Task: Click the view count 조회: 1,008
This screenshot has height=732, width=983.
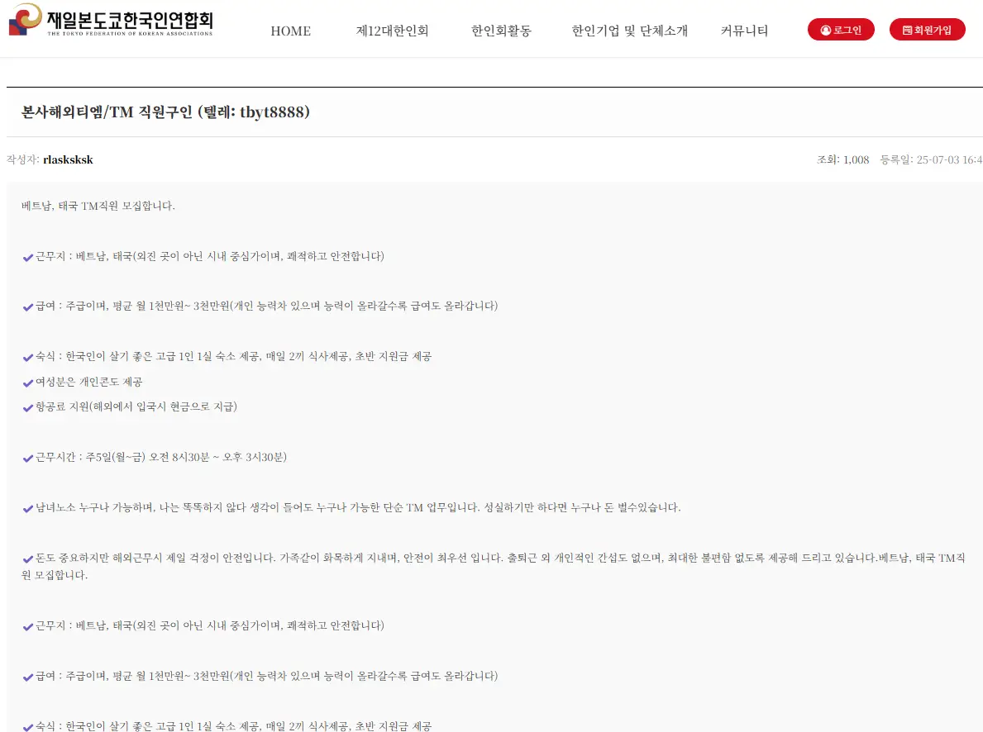Action: click(842, 159)
